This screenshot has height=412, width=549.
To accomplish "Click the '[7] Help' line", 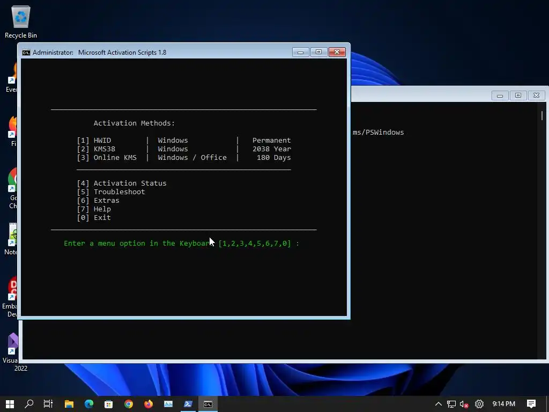I will coord(94,209).
